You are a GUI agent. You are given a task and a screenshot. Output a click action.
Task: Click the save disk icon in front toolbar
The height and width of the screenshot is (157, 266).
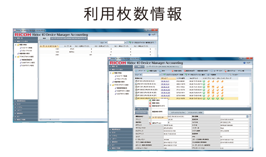(x=160, y=71)
